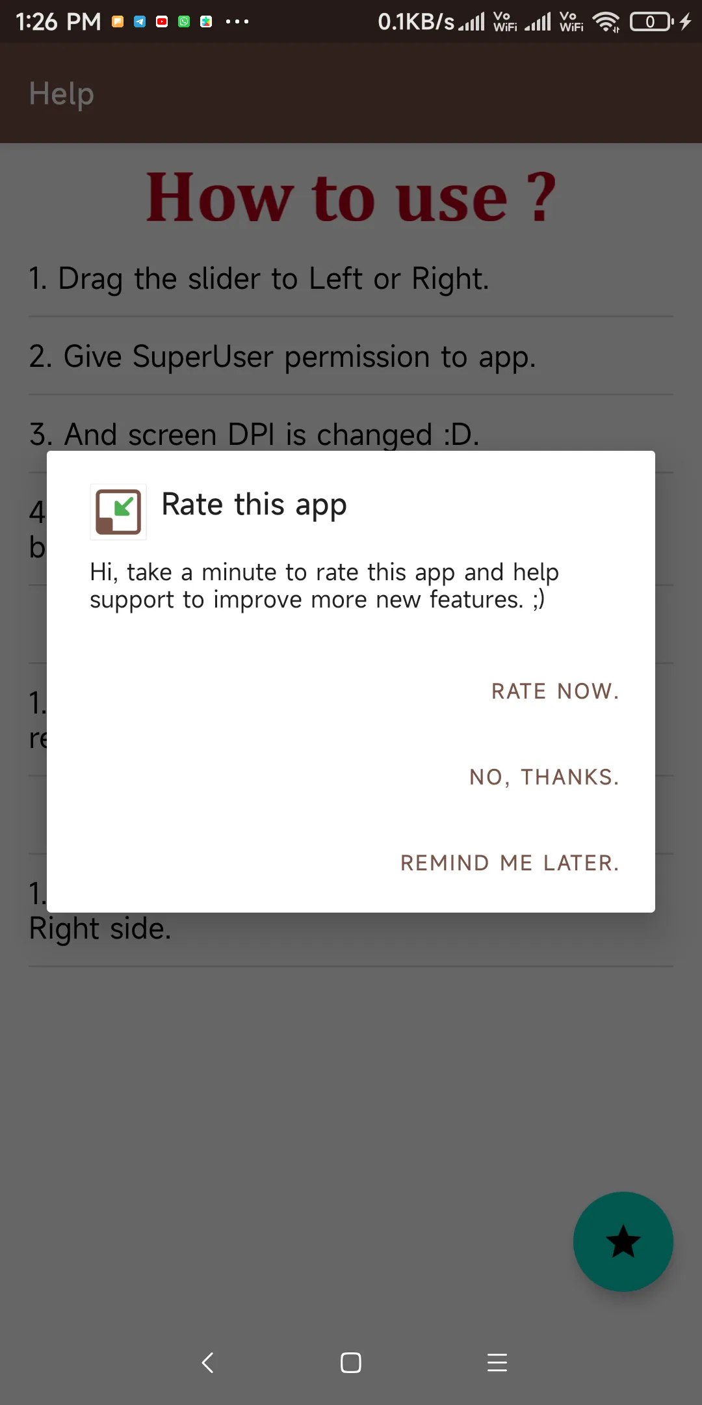This screenshot has width=702, height=1405.
Task: Tap the 'Hi, take a minute' dialog message
Action: [x=324, y=586]
